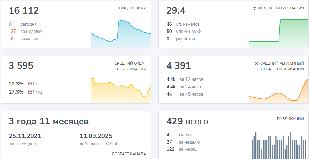Click the 4 вчера publications row
This screenshot has height=159, width=309.
coord(179,135)
